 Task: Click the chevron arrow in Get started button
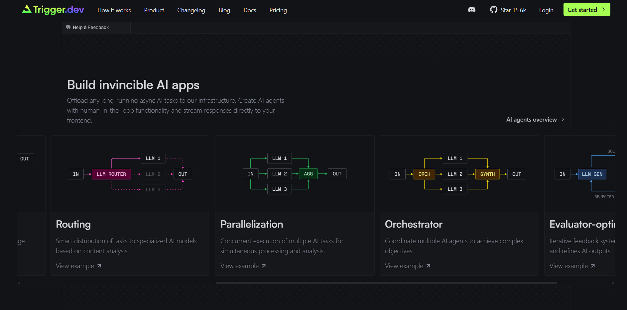[603, 10]
